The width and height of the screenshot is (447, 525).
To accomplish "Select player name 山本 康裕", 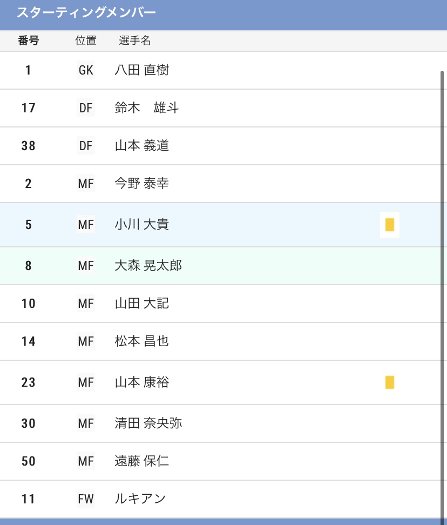I will [142, 382].
